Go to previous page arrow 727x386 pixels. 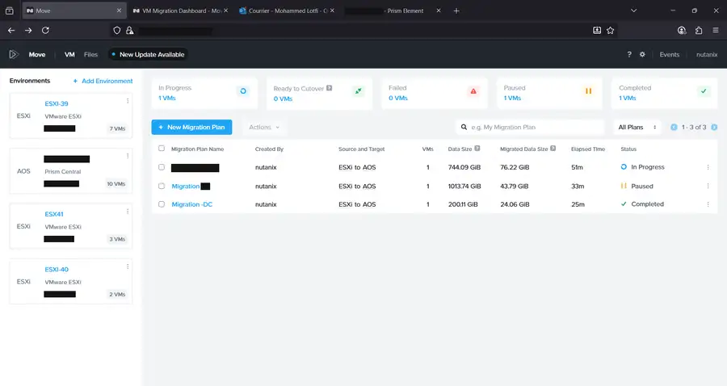pos(674,127)
